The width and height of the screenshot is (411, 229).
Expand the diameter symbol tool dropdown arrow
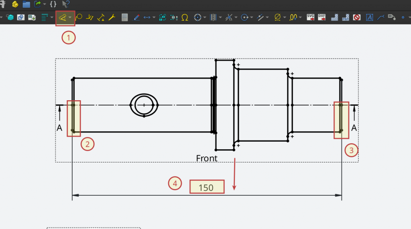click(284, 18)
